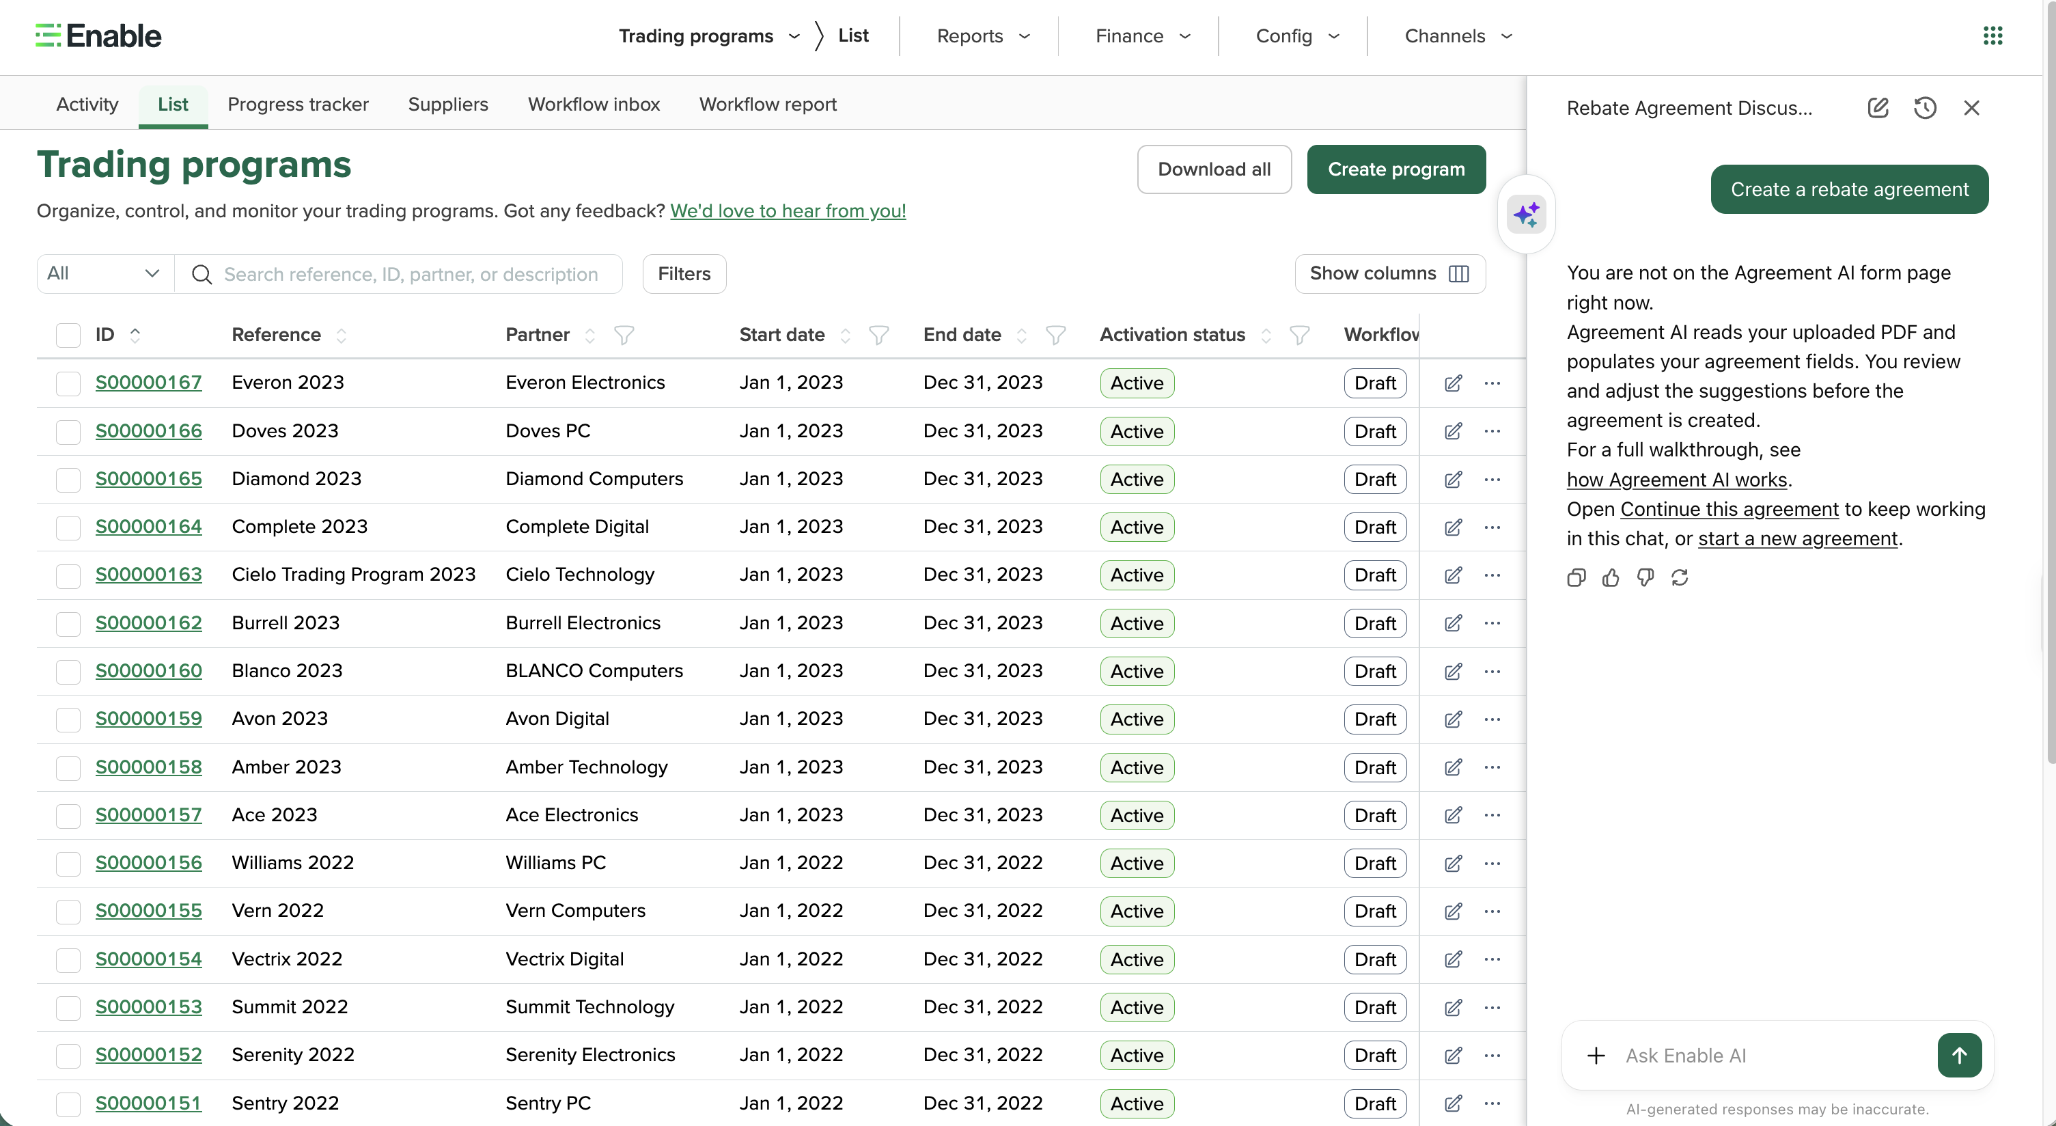
Task: Open more options for Williams 2022 row
Action: (1492, 863)
